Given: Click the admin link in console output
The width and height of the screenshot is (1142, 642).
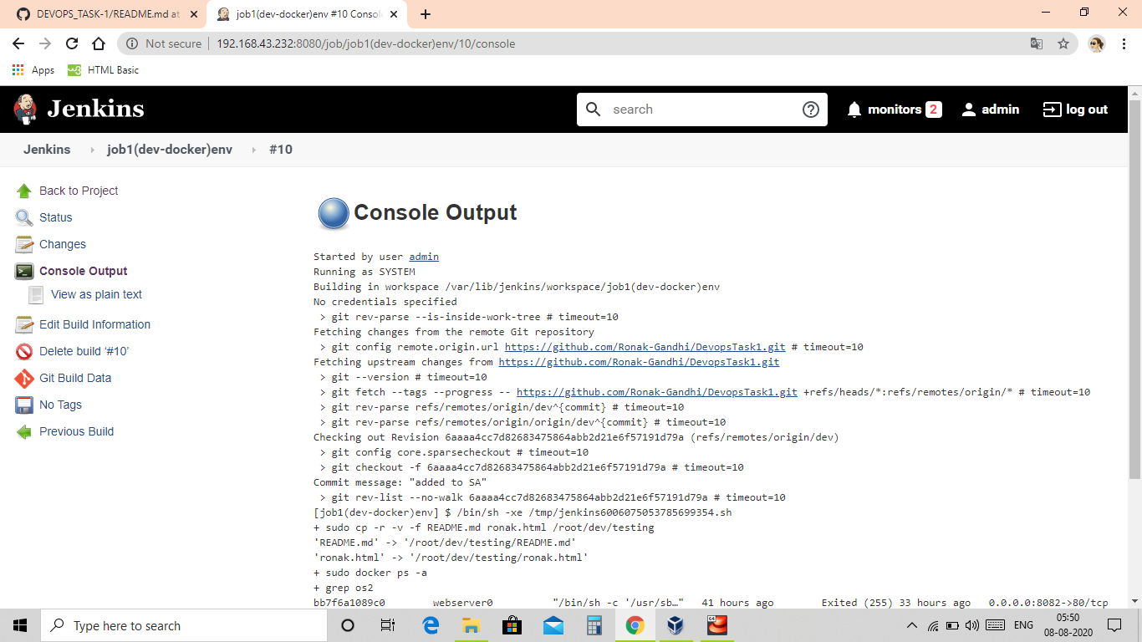Looking at the screenshot, I should pos(424,257).
